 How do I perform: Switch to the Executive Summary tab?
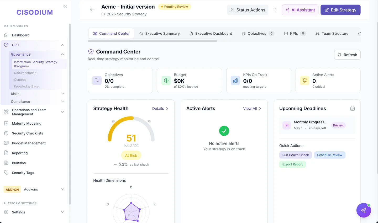(160, 34)
